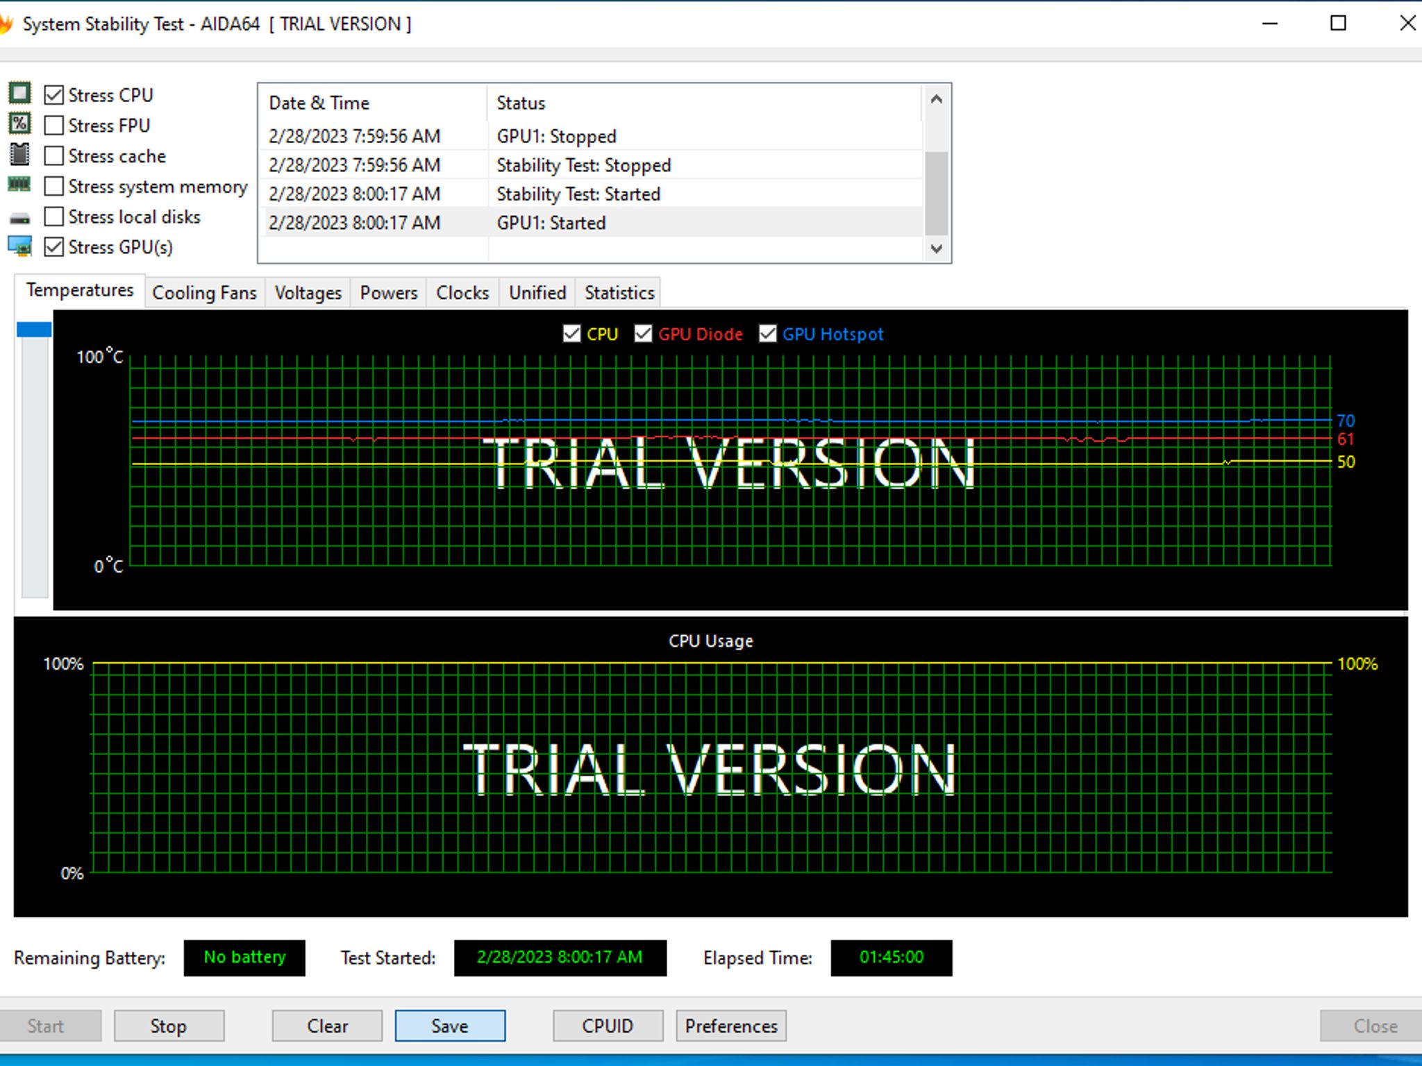Click the Status column header
Screen dimensions: 1422x1066
[x=705, y=103]
